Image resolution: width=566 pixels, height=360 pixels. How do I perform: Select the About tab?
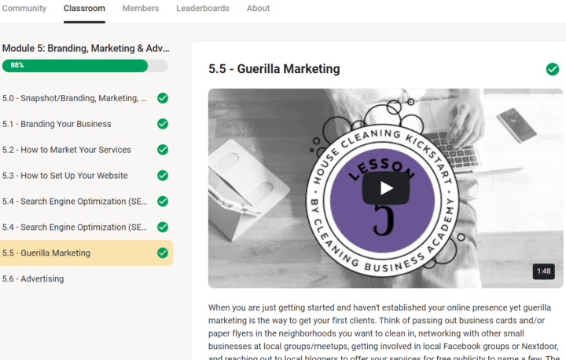[258, 9]
